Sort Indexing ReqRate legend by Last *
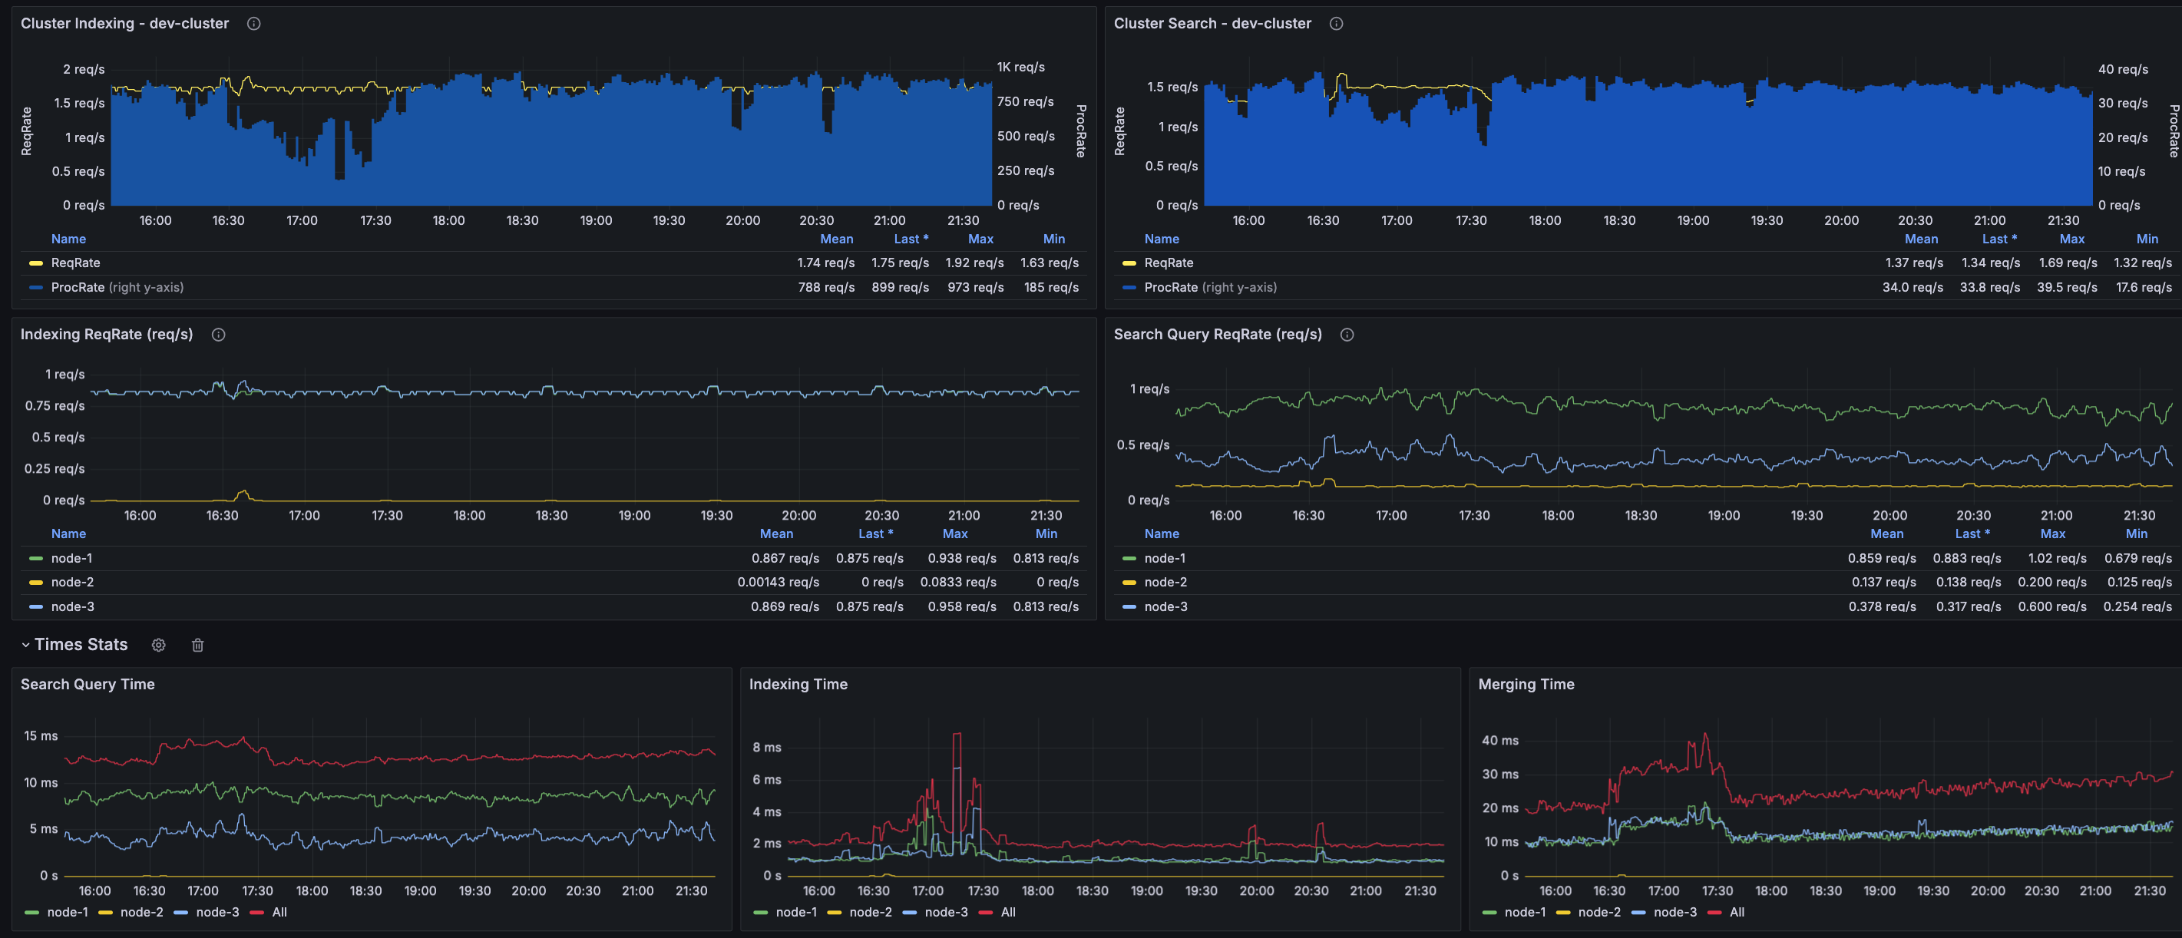 pyautogui.click(x=876, y=534)
